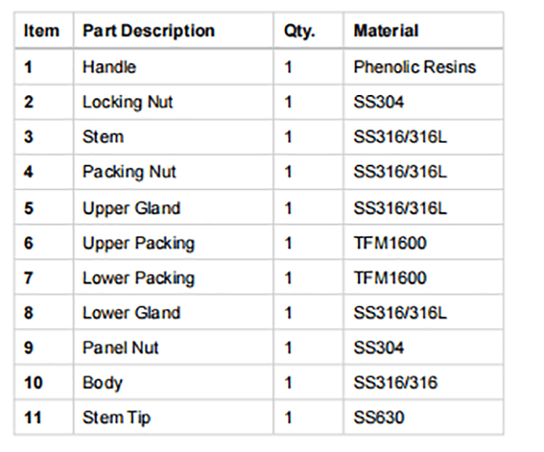Click item number 10 cell

[44, 382]
